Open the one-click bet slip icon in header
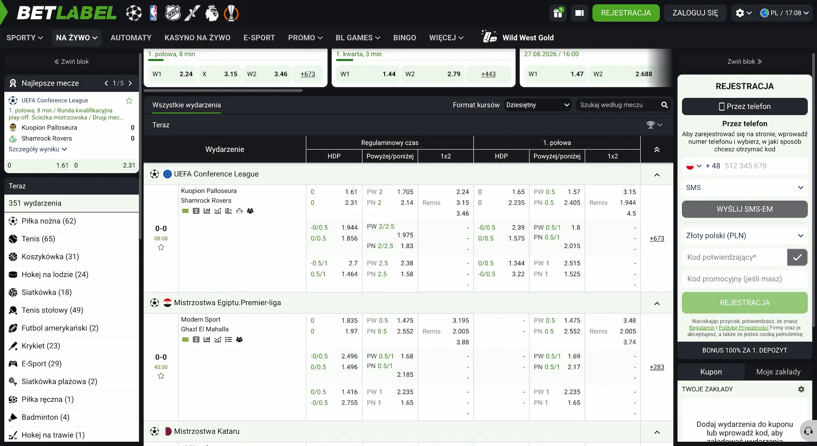The height and width of the screenshot is (446, 817). tap(579, 13)
